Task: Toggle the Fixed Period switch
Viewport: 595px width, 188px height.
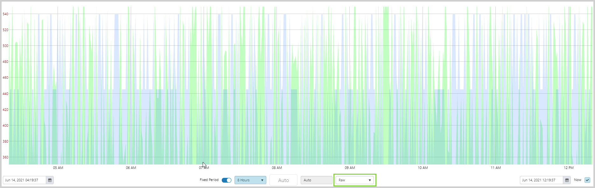Action: pyautogui.click(x=227, y=180)
